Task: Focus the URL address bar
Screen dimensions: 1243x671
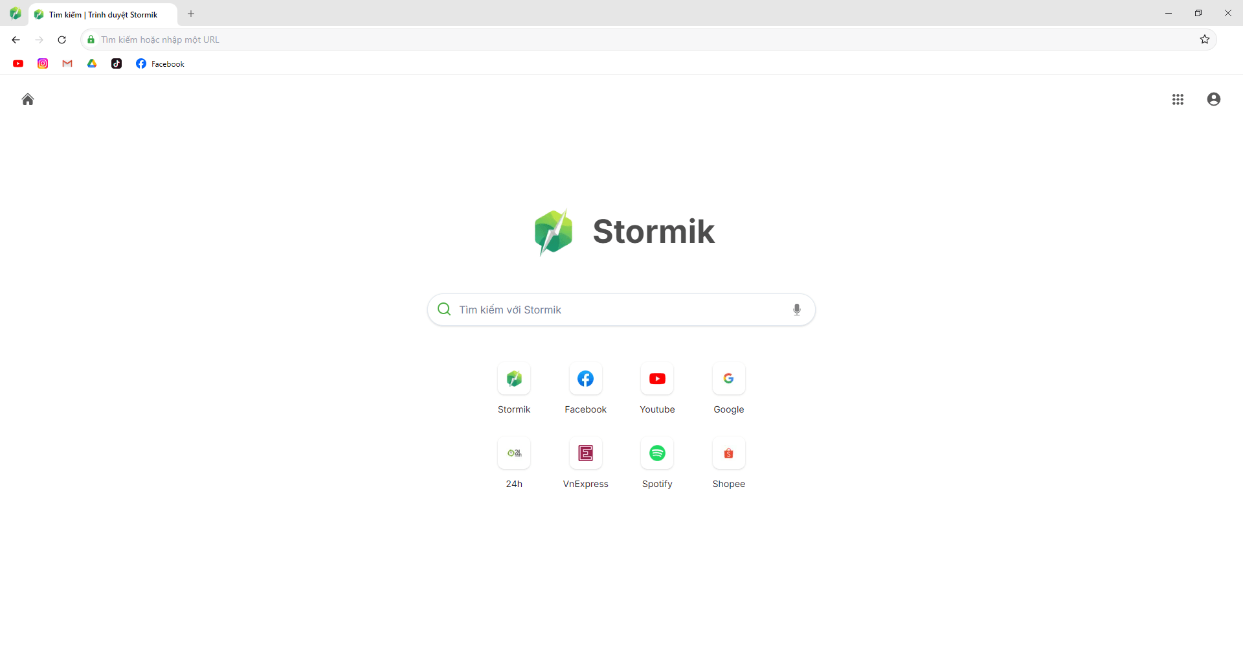Action: tap(647, 40)
